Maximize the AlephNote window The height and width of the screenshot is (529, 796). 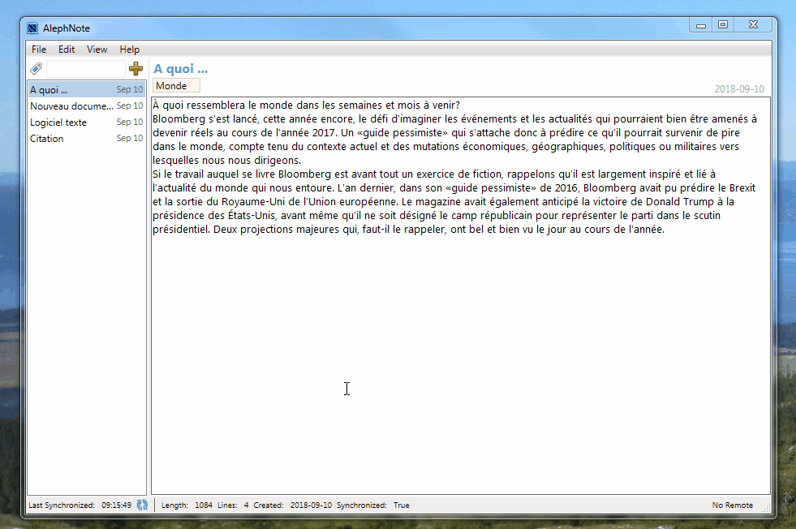(723, 25)
